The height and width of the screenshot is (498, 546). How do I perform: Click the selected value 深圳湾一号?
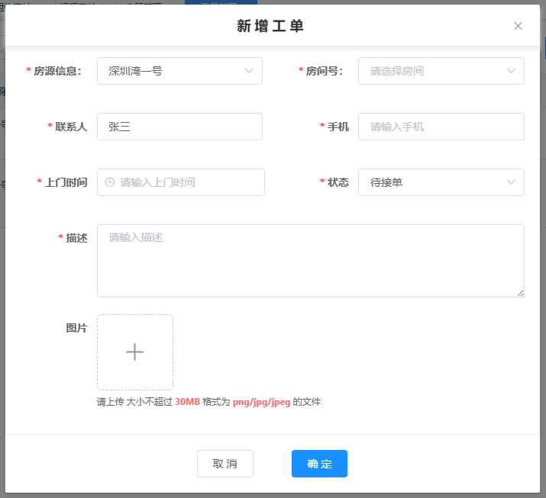(x=135, y=71)
